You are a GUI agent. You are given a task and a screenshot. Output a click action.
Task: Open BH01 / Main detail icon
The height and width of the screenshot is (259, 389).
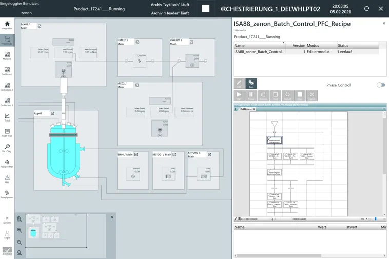click(136, 154)
